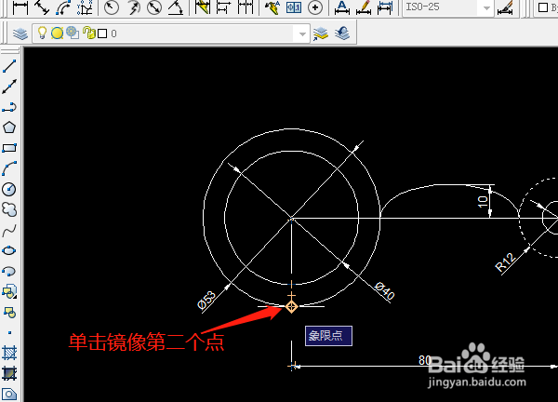Click Make Object's Layer Current icon
558x402 pixels.
coord(320,33)
